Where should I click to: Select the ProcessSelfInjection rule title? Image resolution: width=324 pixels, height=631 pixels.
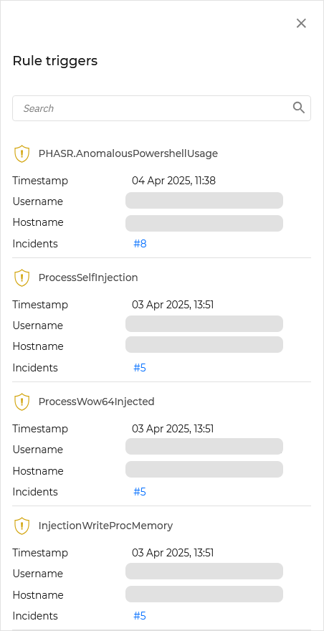(88, 277)
